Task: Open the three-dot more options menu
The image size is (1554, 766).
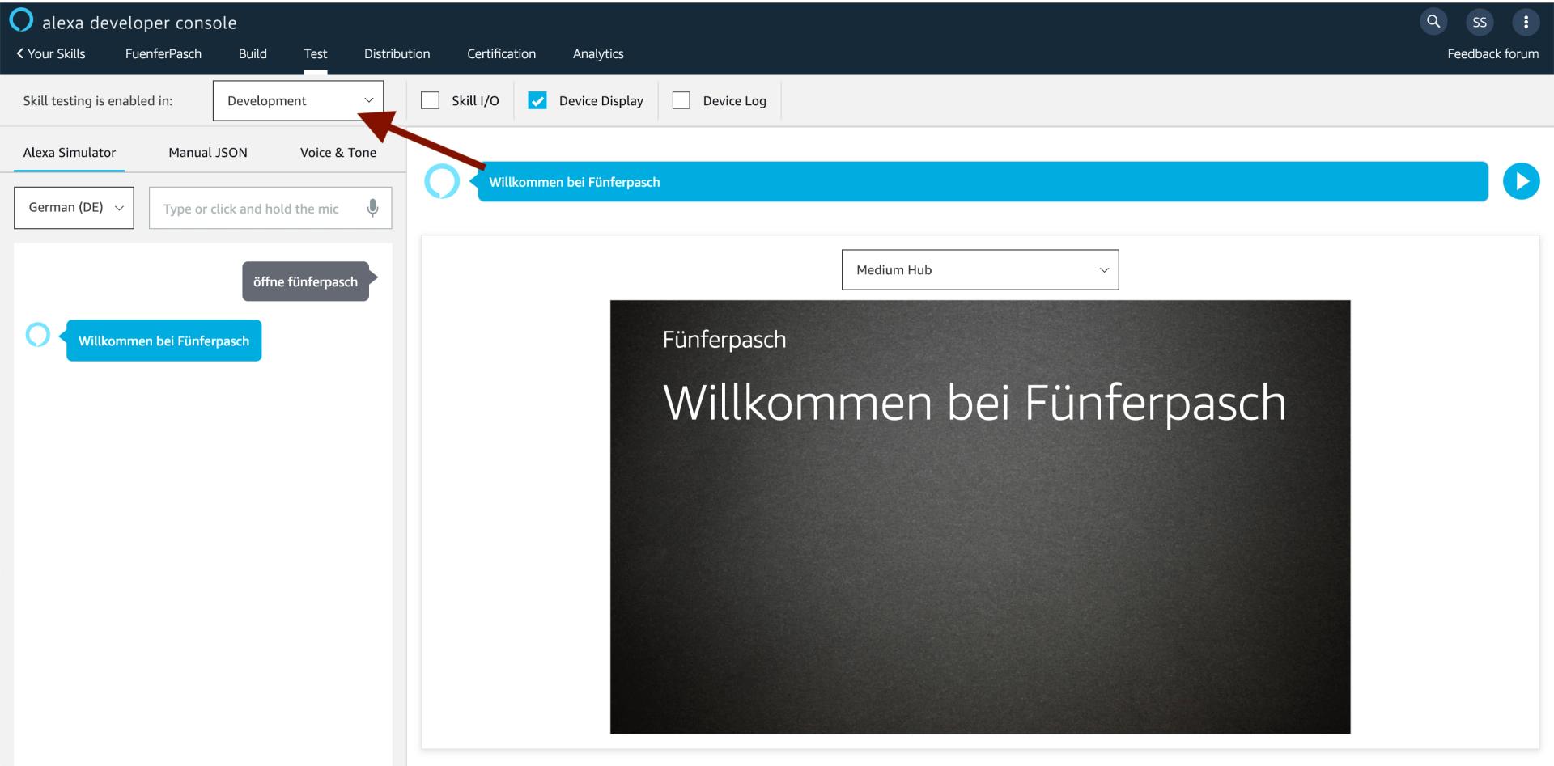Action: coord(1526,22)
